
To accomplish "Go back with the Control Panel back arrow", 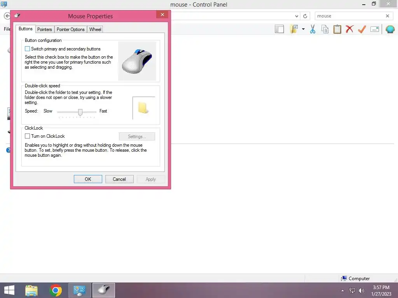I will coord(7,16).
